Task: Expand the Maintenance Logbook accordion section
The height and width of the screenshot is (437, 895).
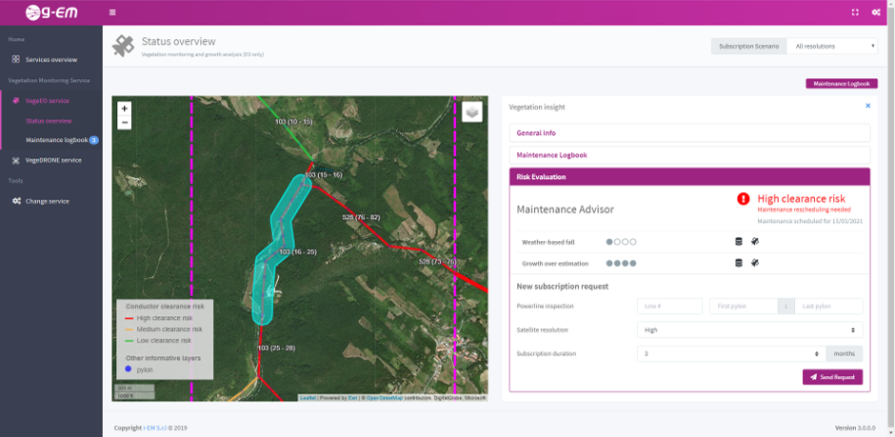Action: tap(689, 155)
